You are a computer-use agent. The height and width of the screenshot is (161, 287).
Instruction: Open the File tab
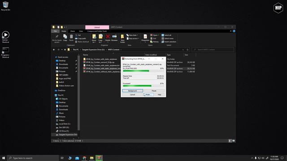[55, 31]
